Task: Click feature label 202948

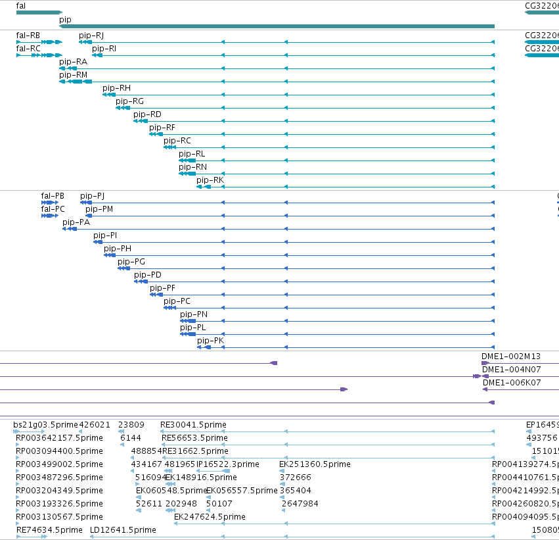Action: pyautogui.click(x=181, y=504)
